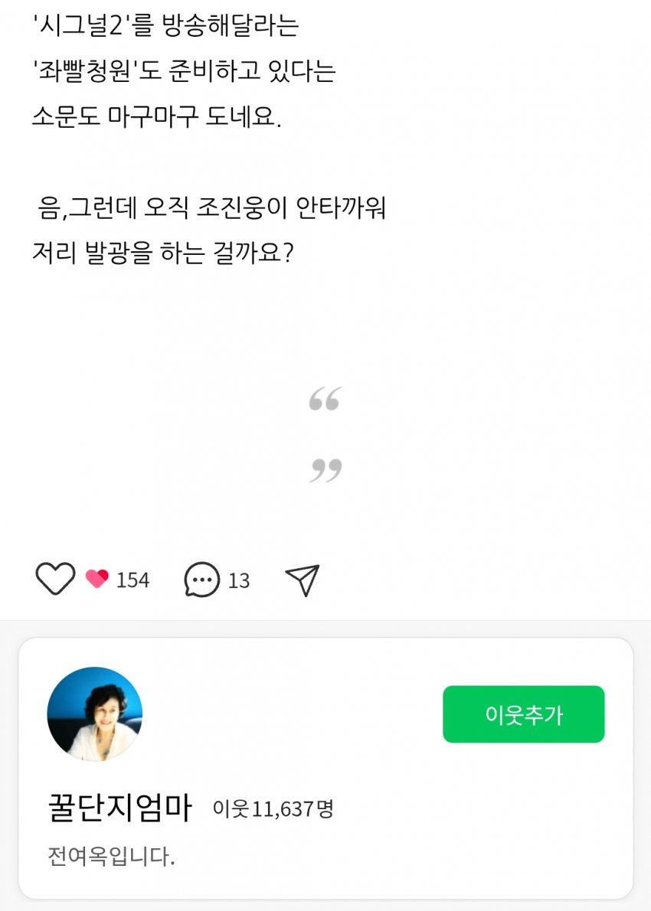The width and height of the screenshot is (651, 911).
Task: Click the line 소문도 마구마구 도네요.
Action: click(x=157, y=117)
